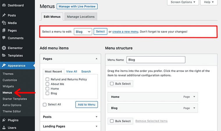
Task: Open Elementor from the sidebar
Action: (15, 48)
